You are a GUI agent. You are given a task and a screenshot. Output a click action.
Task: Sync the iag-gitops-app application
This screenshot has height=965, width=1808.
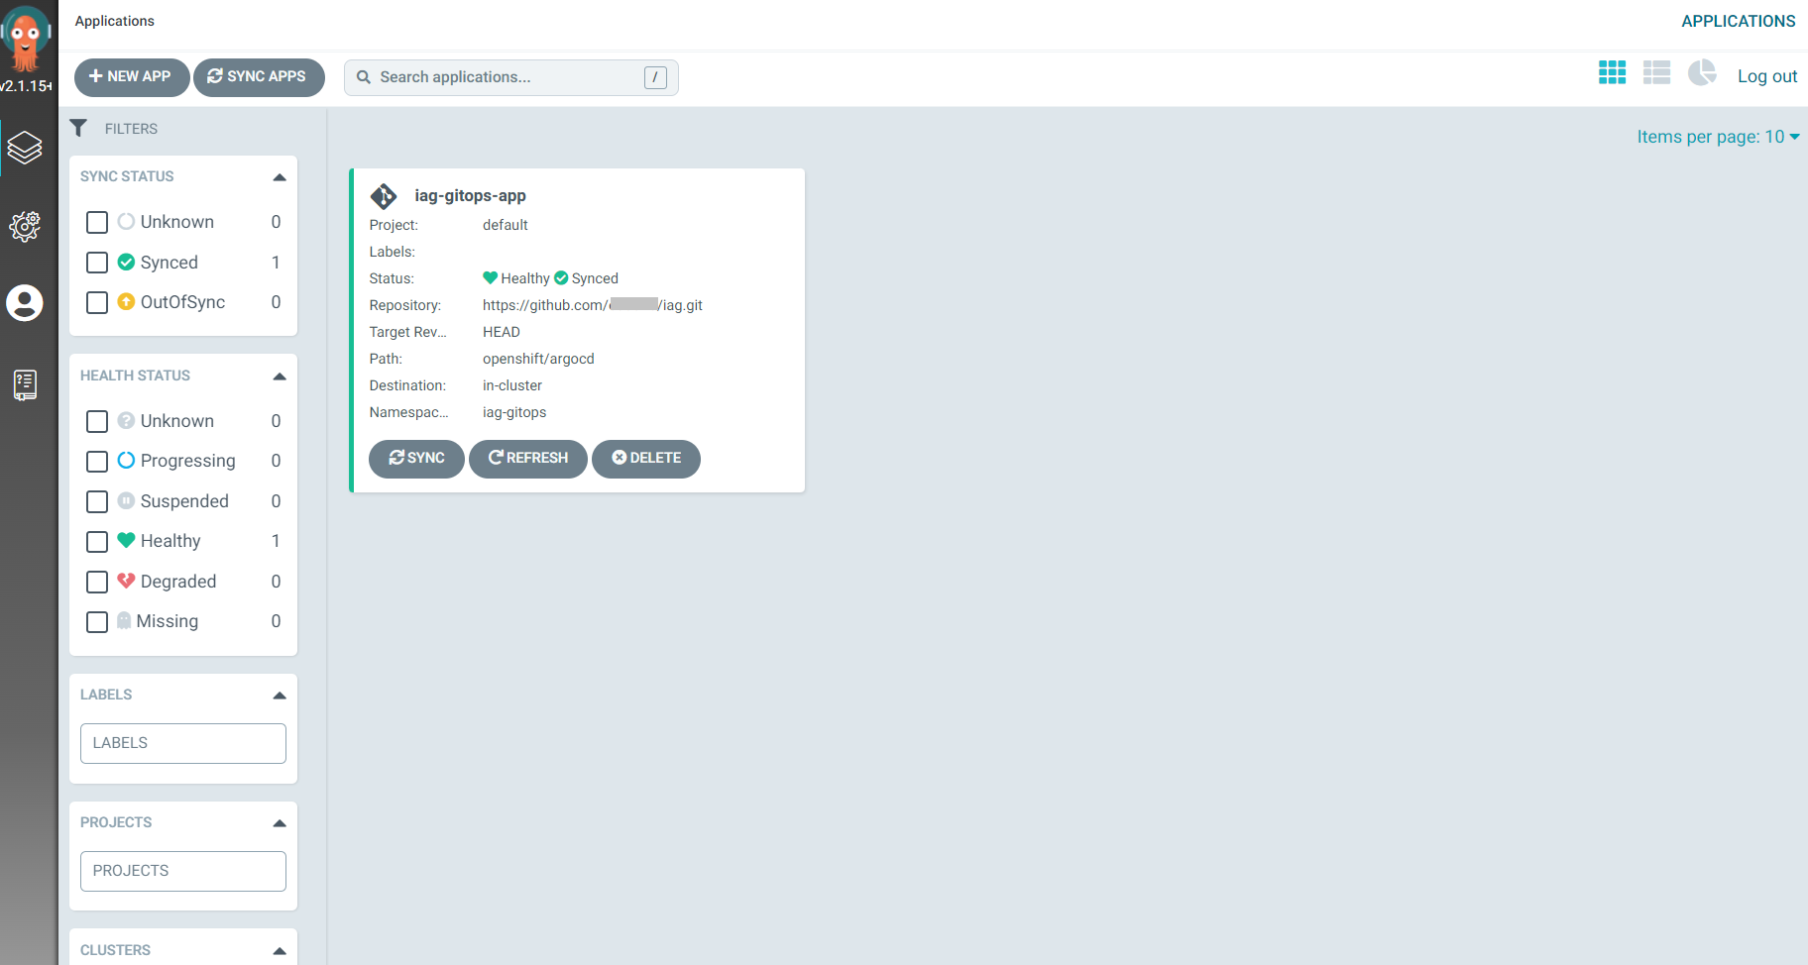(x=416, y=459)
